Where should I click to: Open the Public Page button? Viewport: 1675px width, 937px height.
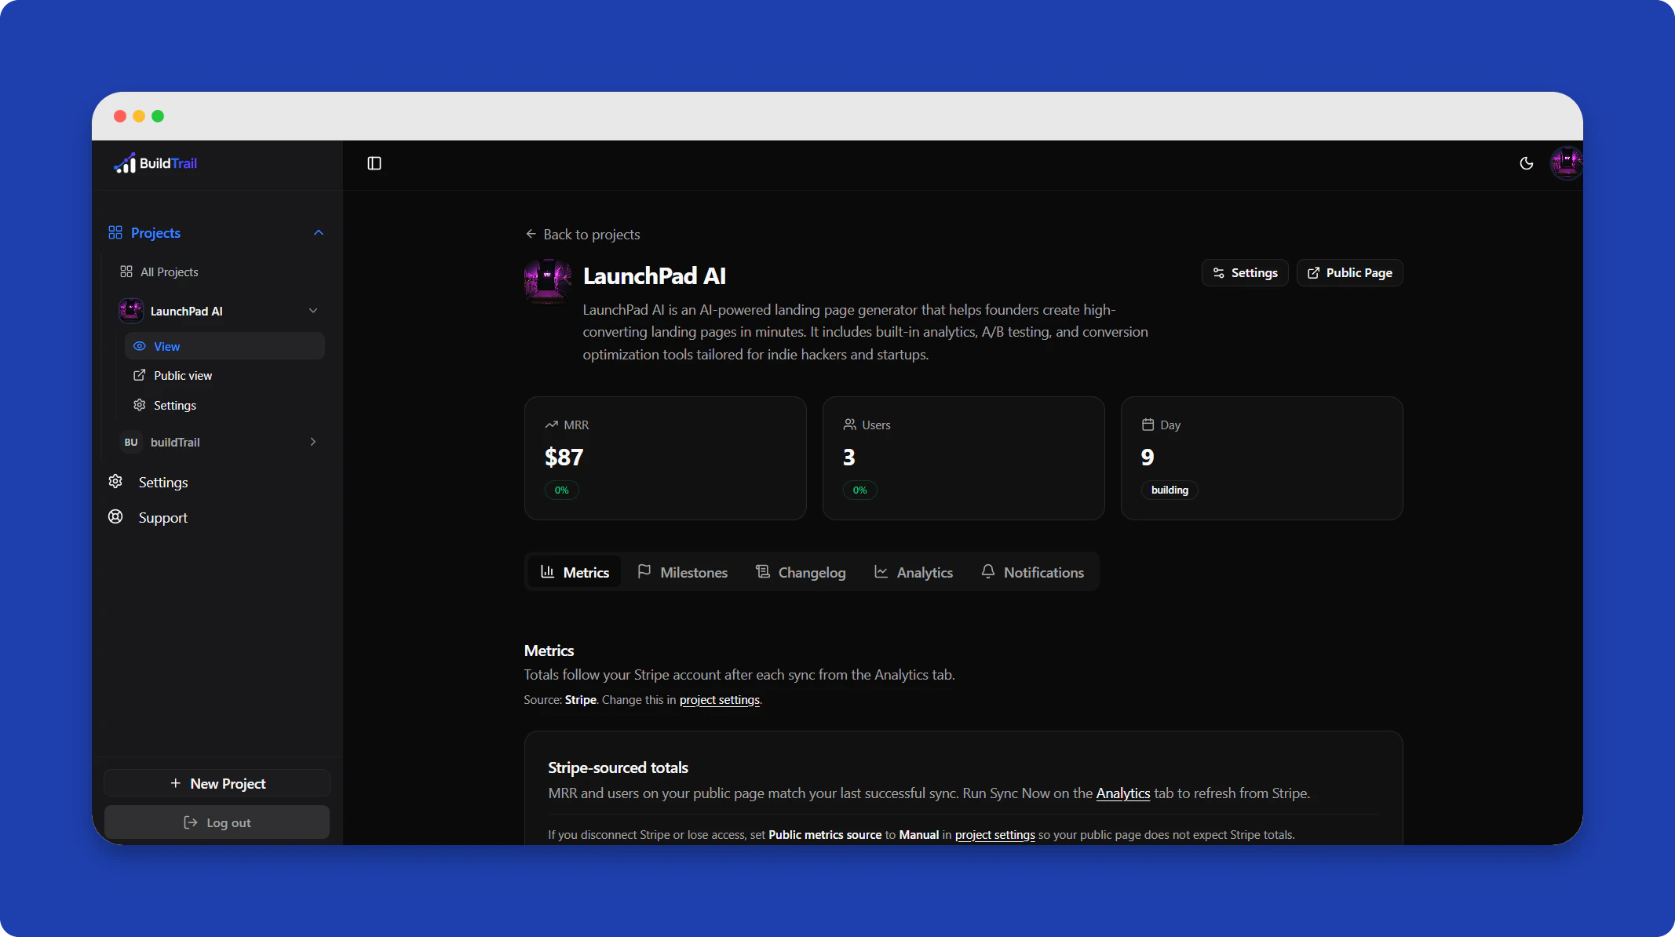click(1350, 272)
